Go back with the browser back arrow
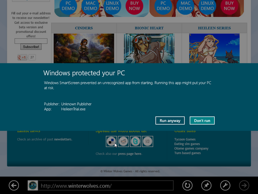Image resolution: width=258 pixels, height=194 pixels. 14,185
